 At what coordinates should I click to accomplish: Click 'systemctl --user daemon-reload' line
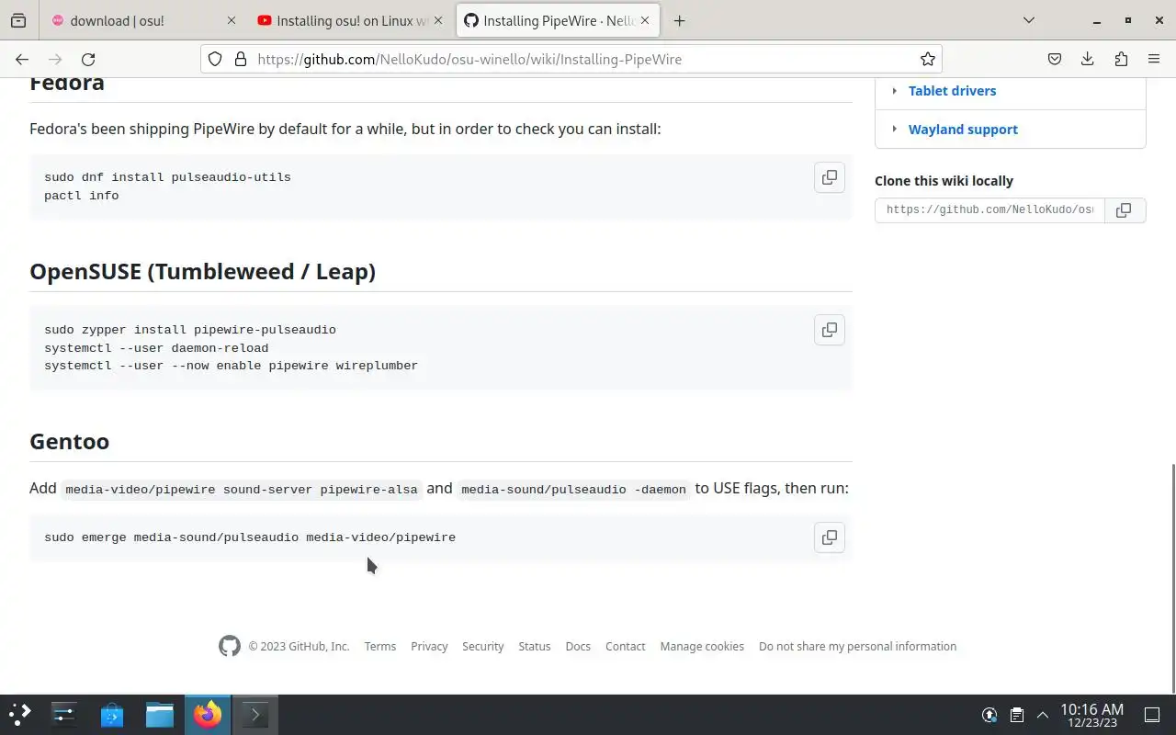(x=156, y=348)
